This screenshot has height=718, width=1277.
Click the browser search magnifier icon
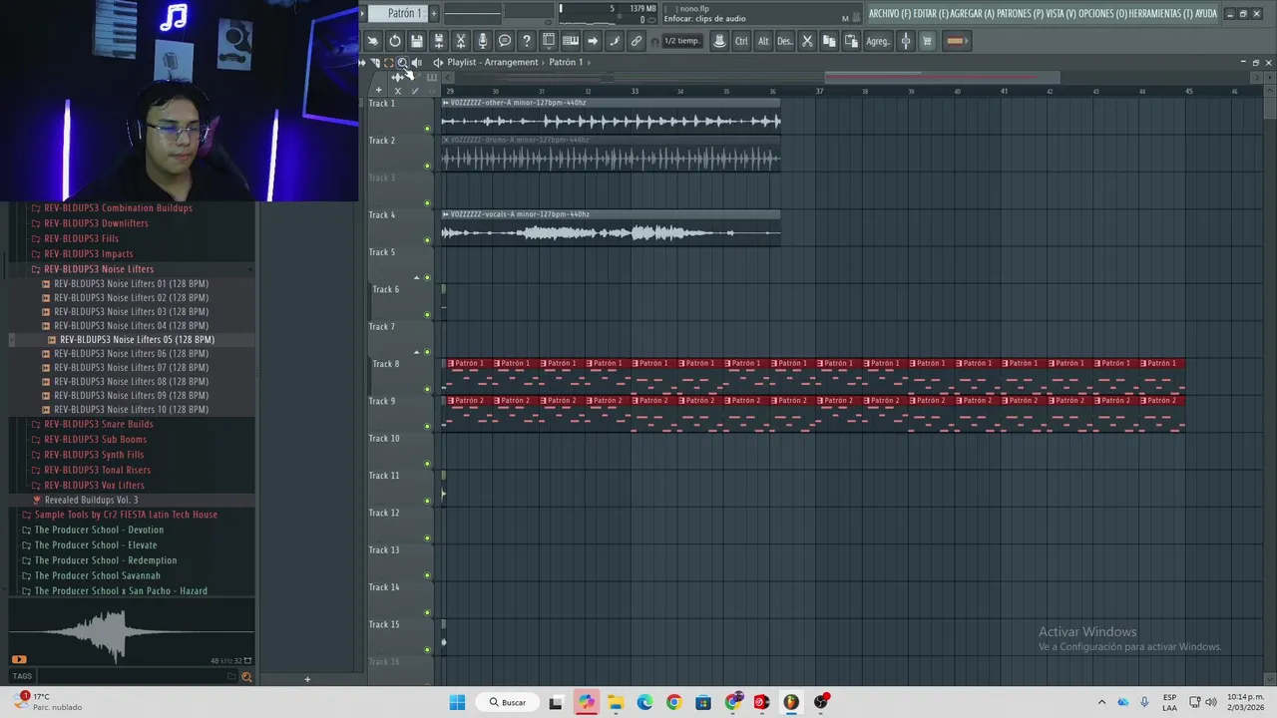coord(246,677)
